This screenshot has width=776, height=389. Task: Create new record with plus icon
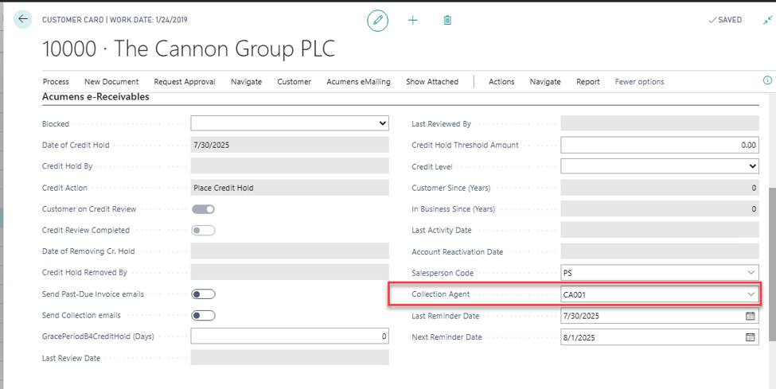[x=412, y=21]
